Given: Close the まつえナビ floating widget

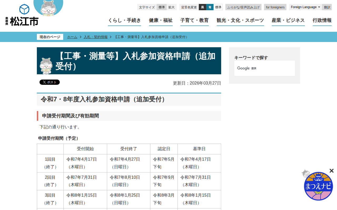Looking at the screenshot, I should pos(331,171).
